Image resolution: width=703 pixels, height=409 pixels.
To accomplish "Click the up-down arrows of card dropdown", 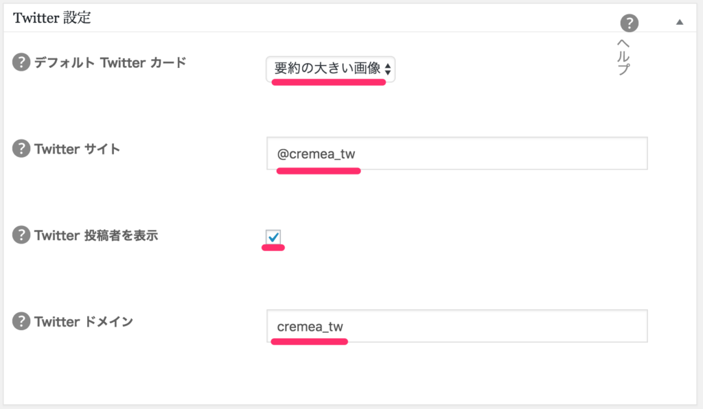I will (388, 69).
